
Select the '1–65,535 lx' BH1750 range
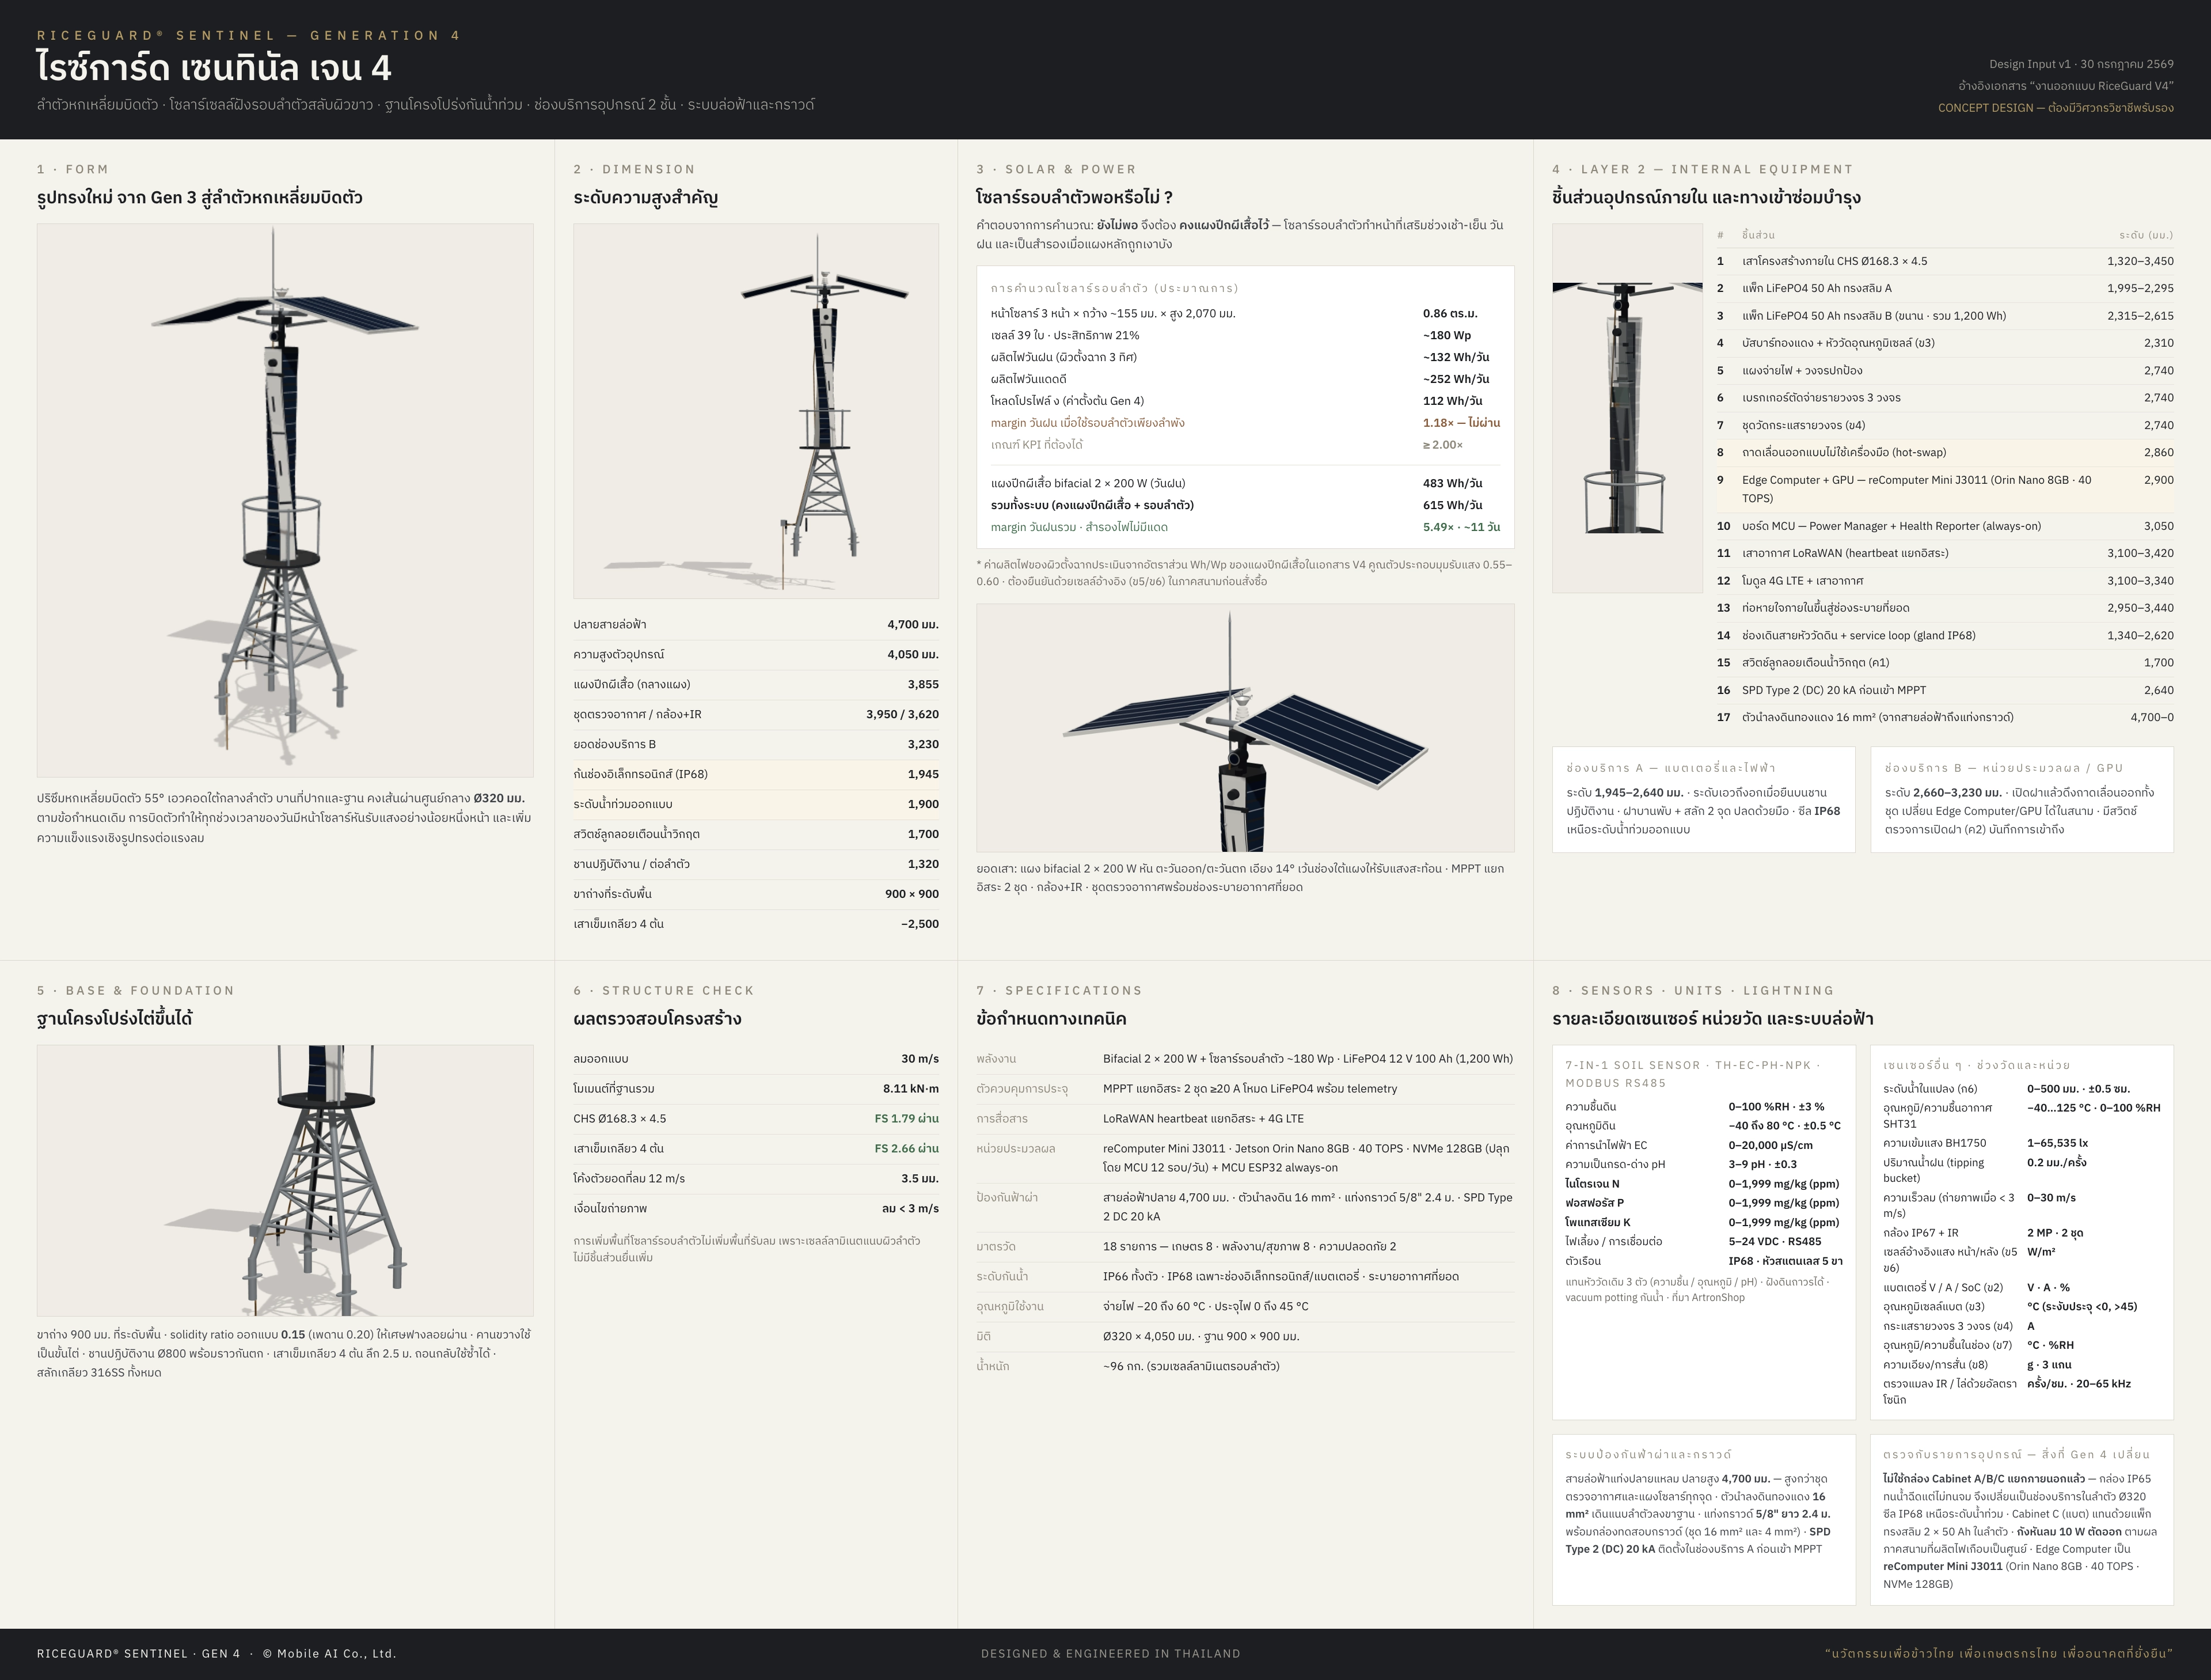point(2057,1143)
